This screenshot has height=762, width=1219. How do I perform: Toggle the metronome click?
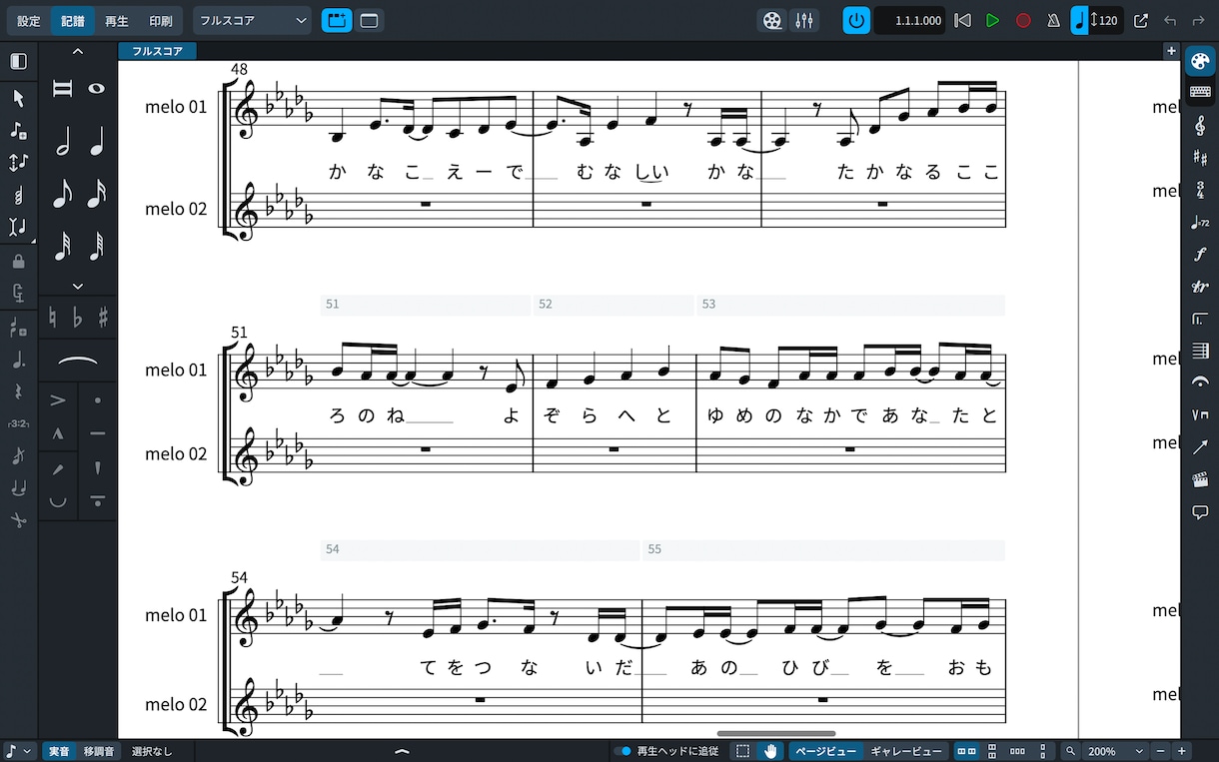1053,20
